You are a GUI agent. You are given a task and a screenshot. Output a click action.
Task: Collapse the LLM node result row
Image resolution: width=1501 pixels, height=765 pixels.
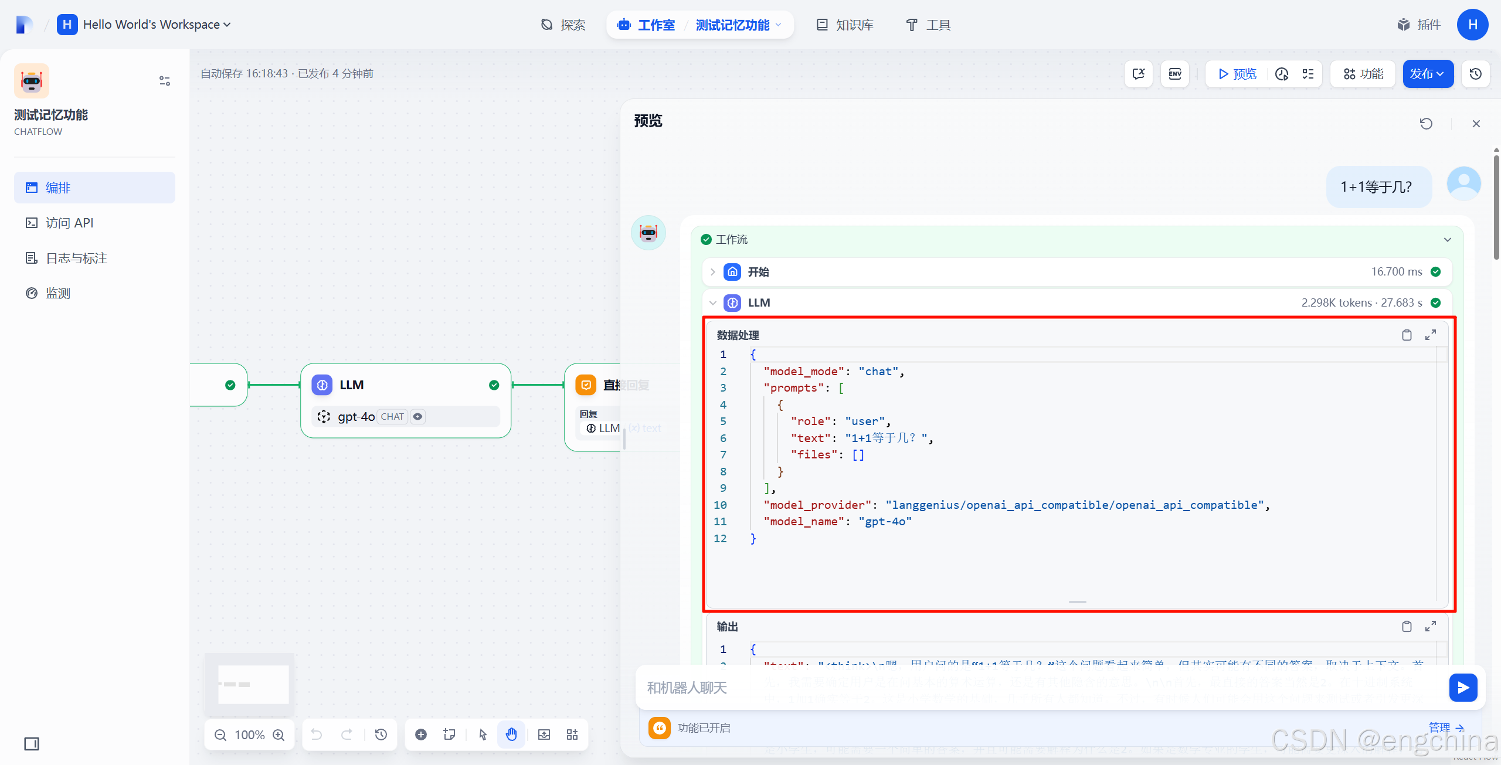[x=713, y=303]
